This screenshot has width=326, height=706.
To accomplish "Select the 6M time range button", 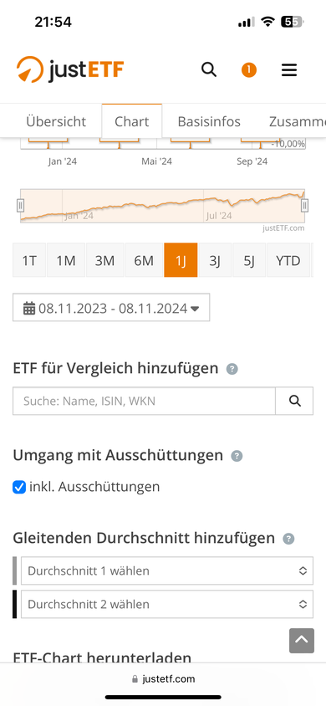I will pos(144,260).
